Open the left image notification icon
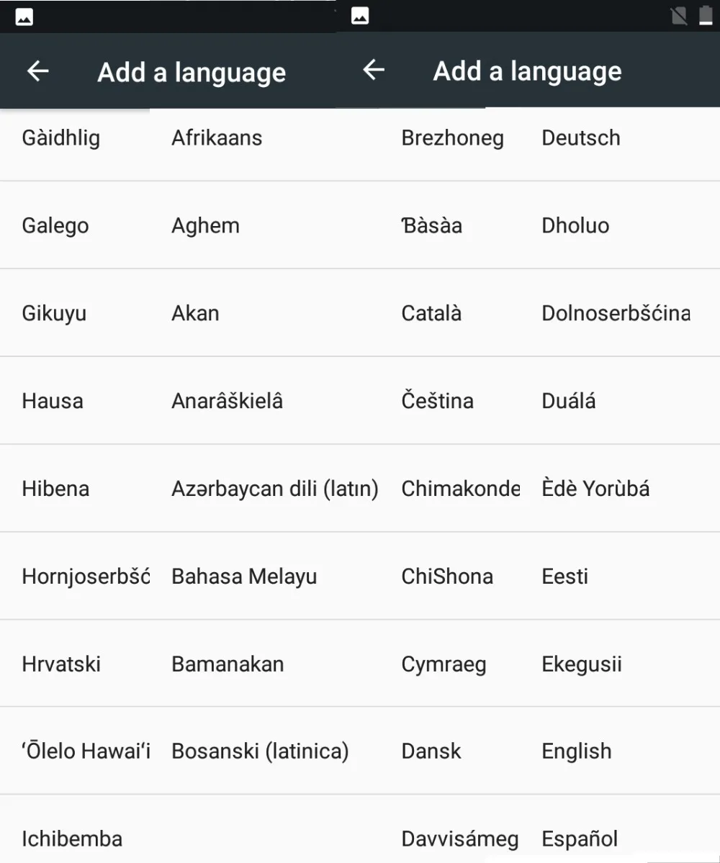Image resolution: width=720 pixels, height=863 pixels. click(24, 17)
